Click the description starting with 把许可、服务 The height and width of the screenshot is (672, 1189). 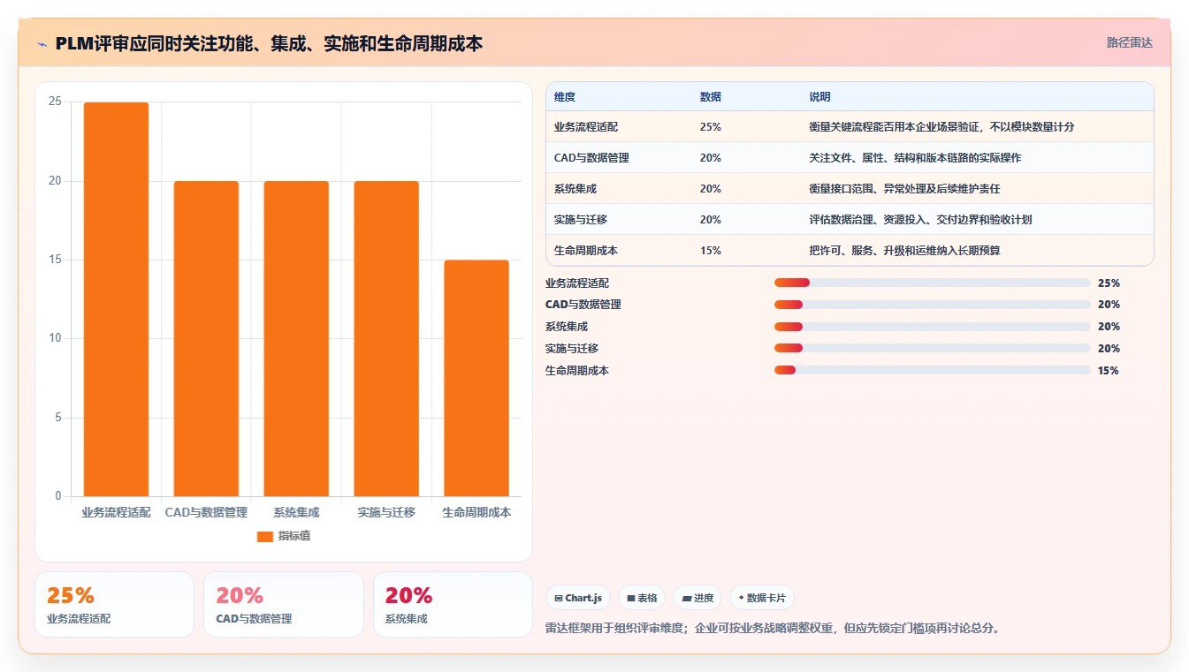[x=904, y=251]
